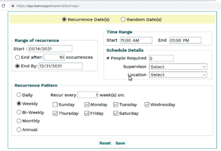Click the padlock site security icon
Viewport: 221px width, 151px height.
point(13,6)
